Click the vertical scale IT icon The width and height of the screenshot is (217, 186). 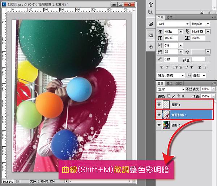pyautogui.click(x=160, y=38)
